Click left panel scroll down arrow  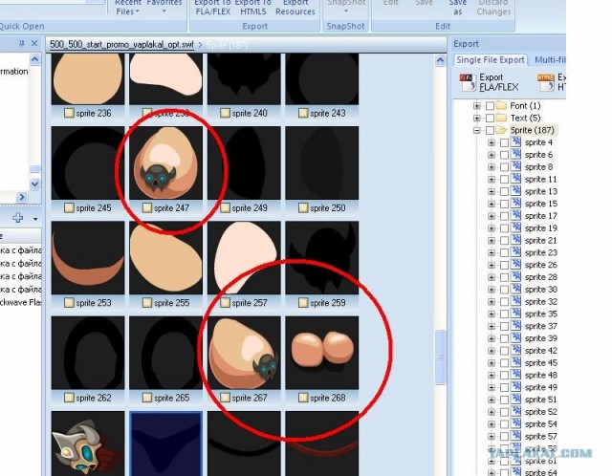[x=34, y=184]
